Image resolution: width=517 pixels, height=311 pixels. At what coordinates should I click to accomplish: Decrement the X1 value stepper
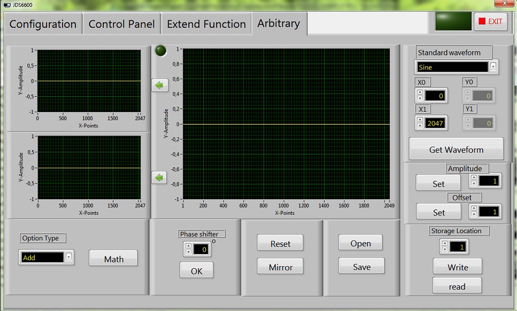pos(420,126)
